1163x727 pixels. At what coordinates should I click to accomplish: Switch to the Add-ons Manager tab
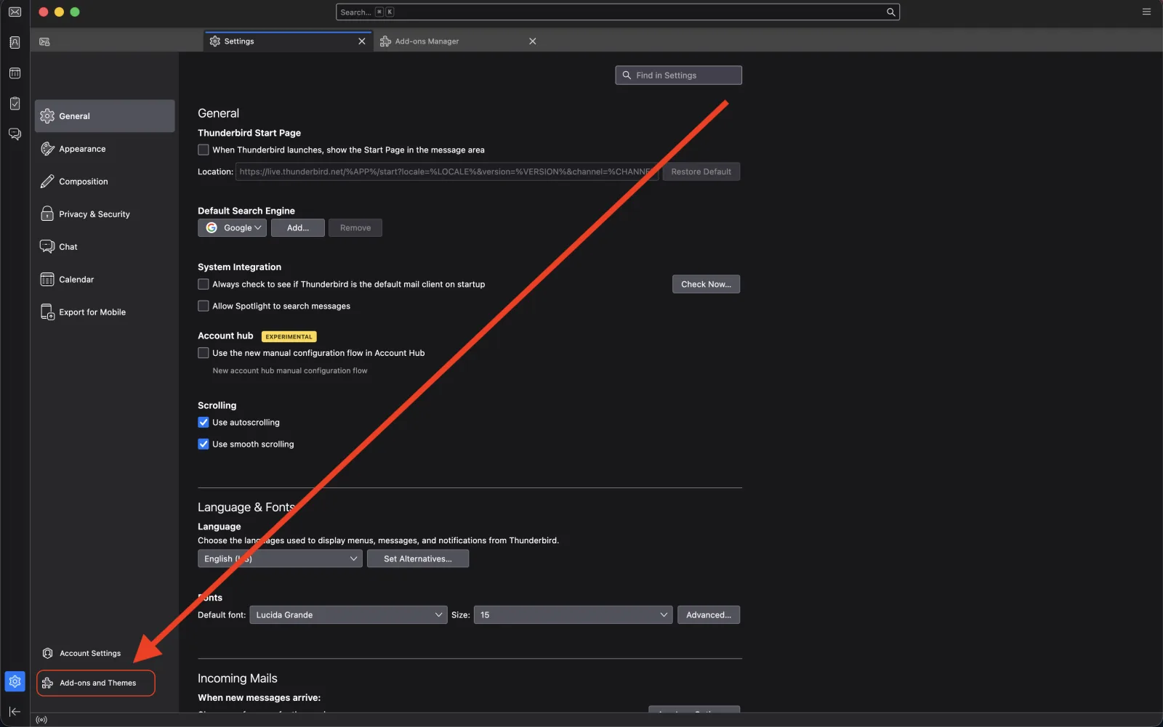tap(459, 41)
